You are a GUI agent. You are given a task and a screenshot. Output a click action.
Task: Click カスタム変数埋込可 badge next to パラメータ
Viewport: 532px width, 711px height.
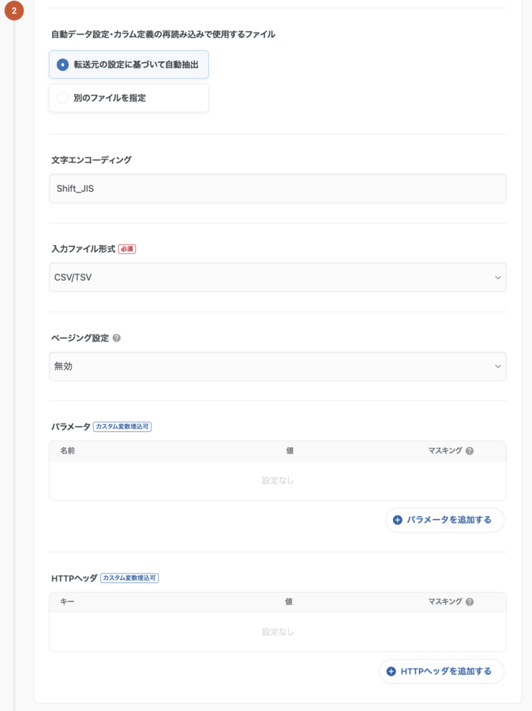pos(122,426)
